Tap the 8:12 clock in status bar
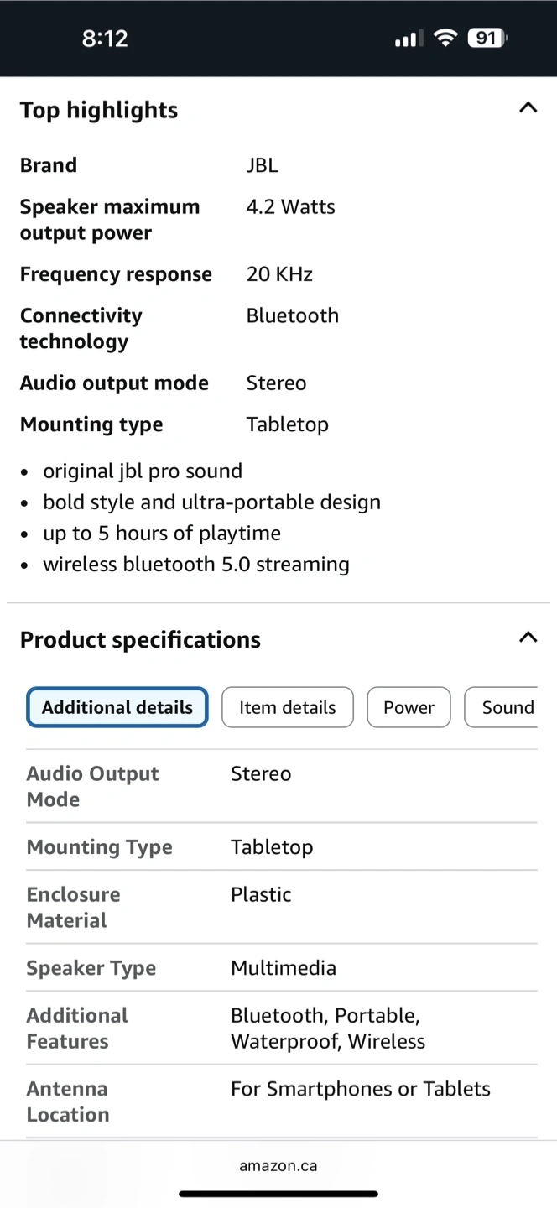557x1208 pixels. [105, 38]
